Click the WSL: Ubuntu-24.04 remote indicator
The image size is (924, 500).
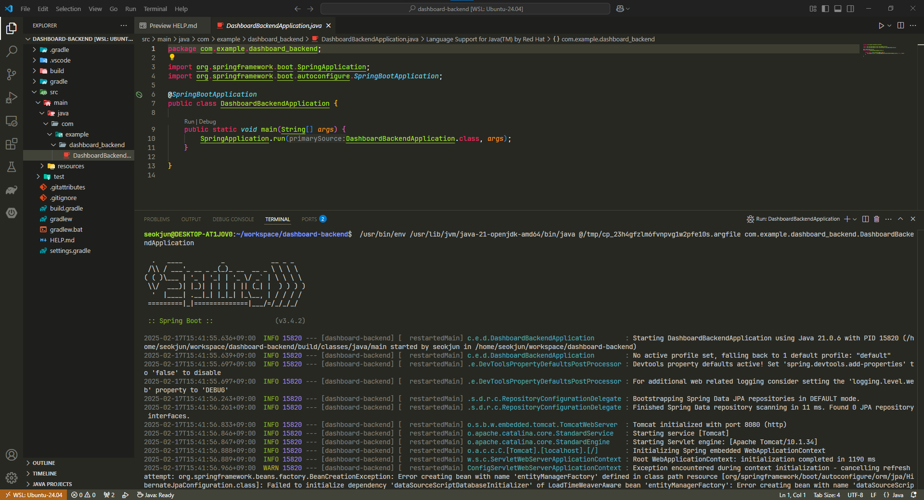tap(34, 495)
